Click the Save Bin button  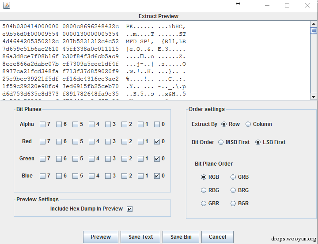point(181,237)
